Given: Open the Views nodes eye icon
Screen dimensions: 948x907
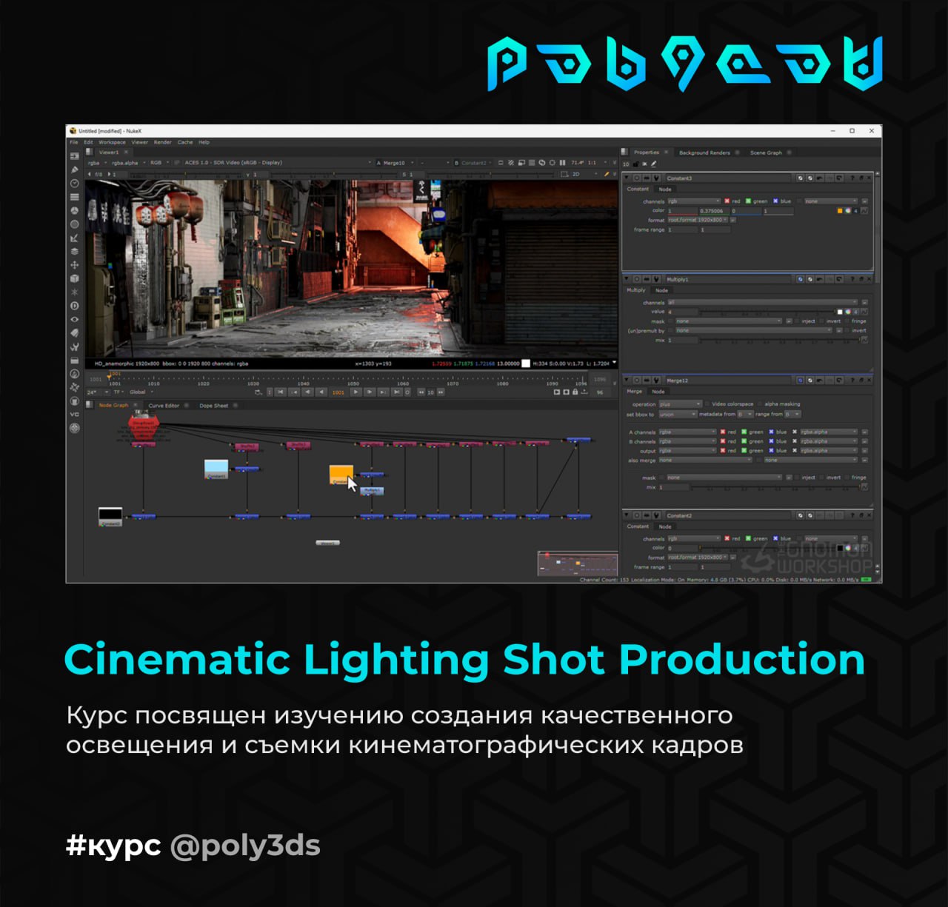Looking at the screenshot, I should coord(74,319).
